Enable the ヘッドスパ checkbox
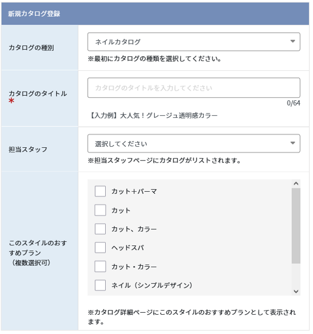The image size is (313, 334). coord(101,249)
